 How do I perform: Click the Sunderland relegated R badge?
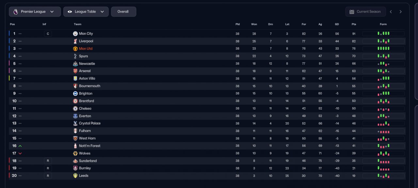pos(48,161)
